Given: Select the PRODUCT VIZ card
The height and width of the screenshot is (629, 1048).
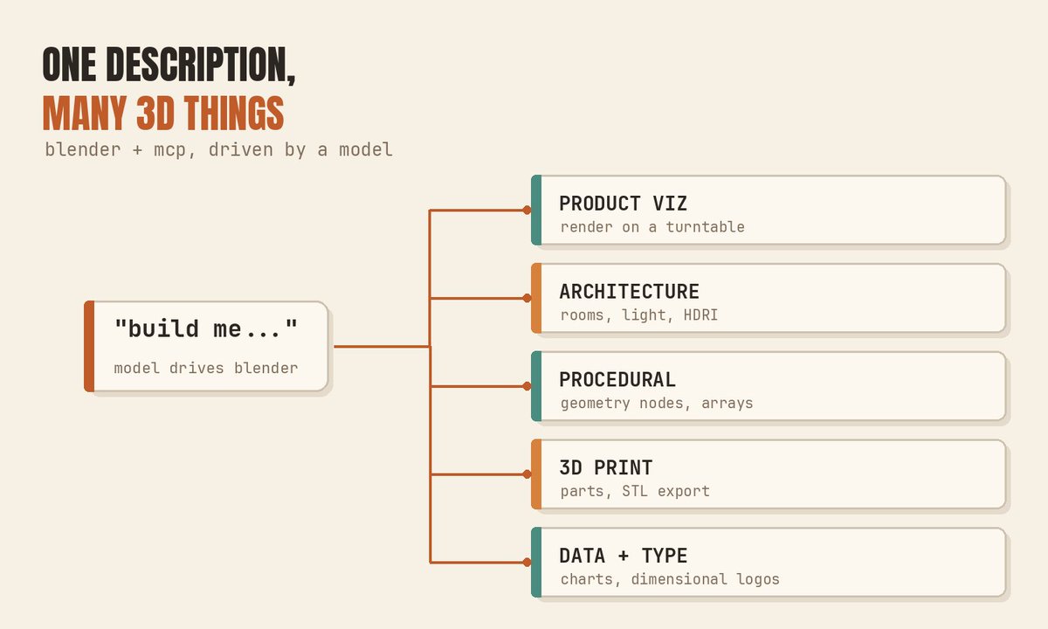Looking at the screenshot, I should tap(769, 210).
